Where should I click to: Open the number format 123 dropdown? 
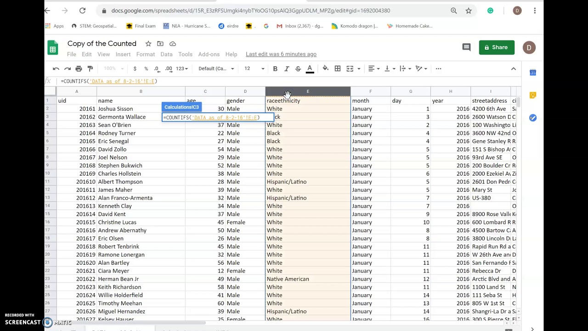[182, 68]
